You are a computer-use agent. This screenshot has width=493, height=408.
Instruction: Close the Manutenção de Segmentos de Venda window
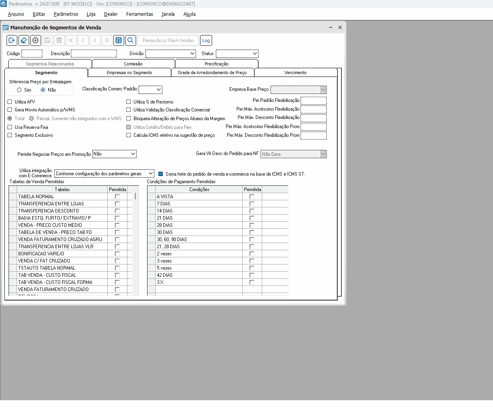(340, 27)
